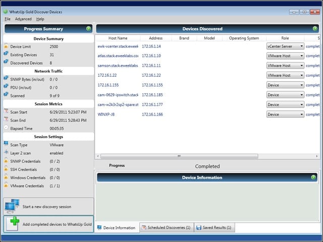Click the SNMP Credentials lock icon

click(6, 160)
